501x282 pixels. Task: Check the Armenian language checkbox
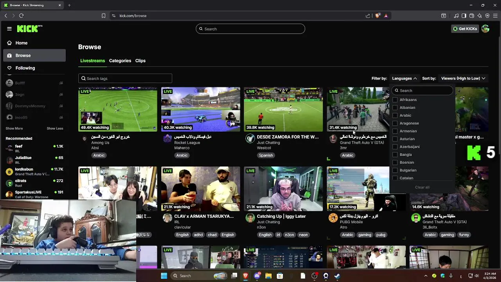[395, 131]
